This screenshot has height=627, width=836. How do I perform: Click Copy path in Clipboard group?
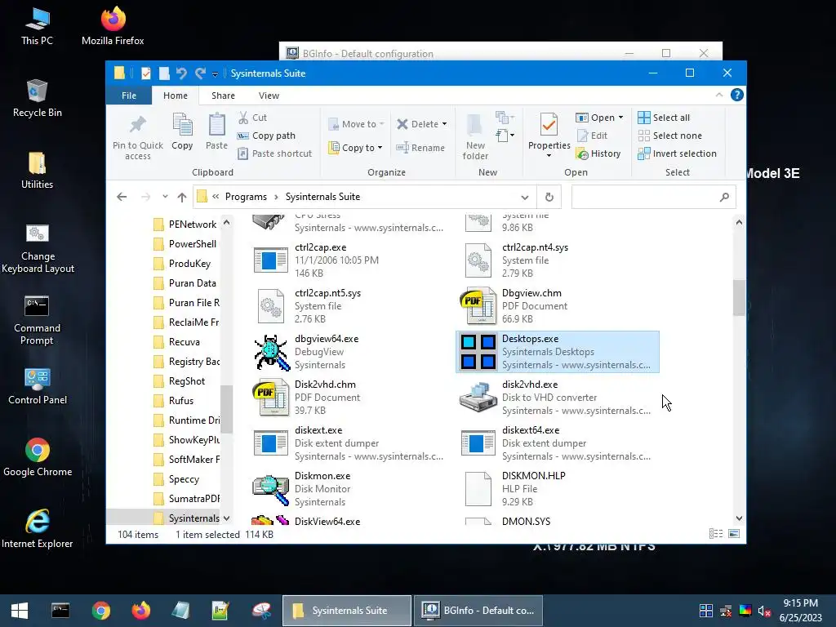pyautogui.click(x=266, y=136)
